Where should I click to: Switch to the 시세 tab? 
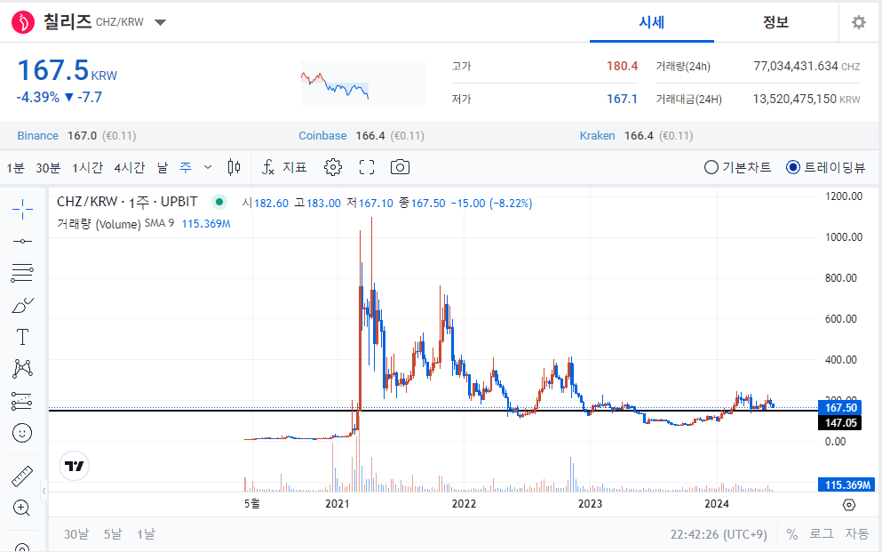(651, 22)
